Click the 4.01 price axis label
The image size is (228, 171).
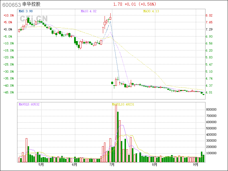[209, 92]
